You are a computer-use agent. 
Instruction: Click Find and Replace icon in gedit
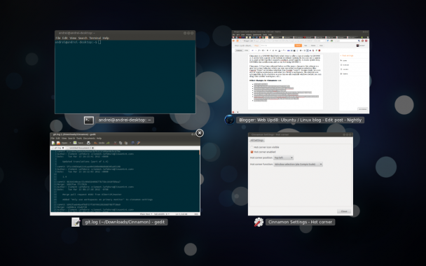click(x=139, y=143)
